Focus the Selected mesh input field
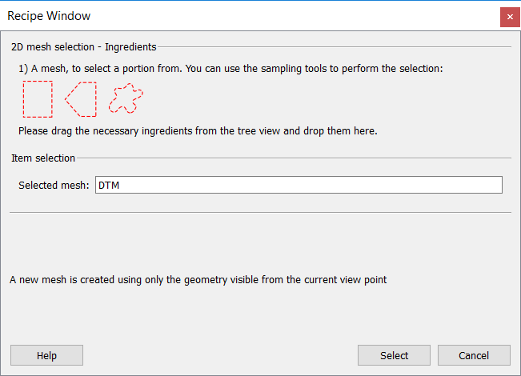The image size is (521, 376). coord(299,185)
